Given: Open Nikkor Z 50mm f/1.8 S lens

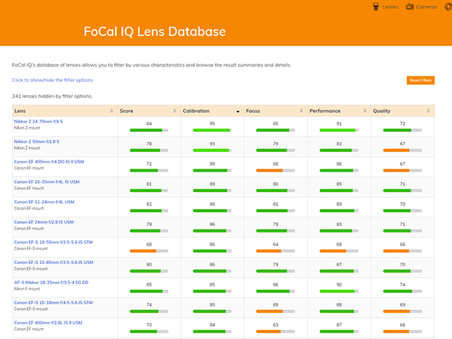Looking at the screenshot, I should point(37,141).
